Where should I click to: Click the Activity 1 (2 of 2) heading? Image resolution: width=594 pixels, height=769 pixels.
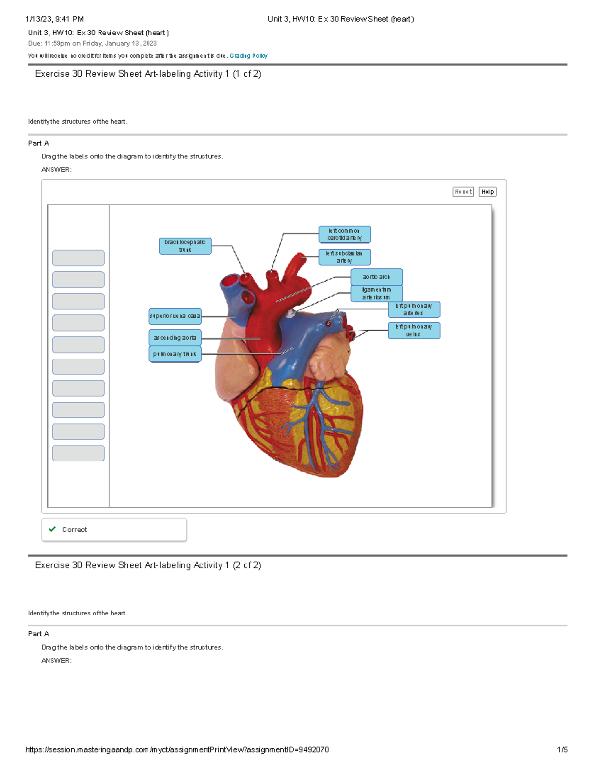tap(148, 565)
